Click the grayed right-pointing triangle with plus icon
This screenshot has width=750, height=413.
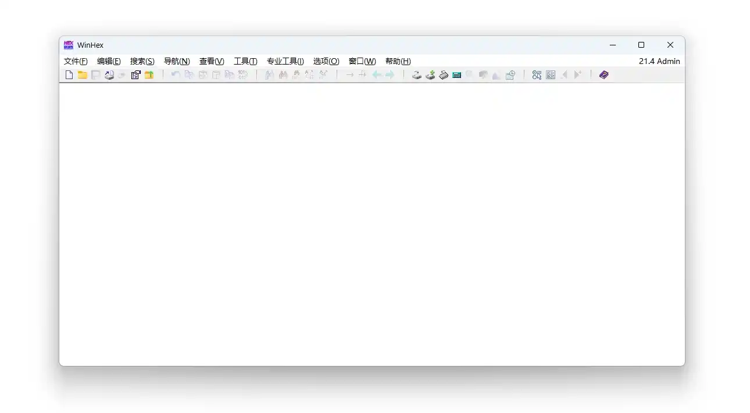click(577, 75)
